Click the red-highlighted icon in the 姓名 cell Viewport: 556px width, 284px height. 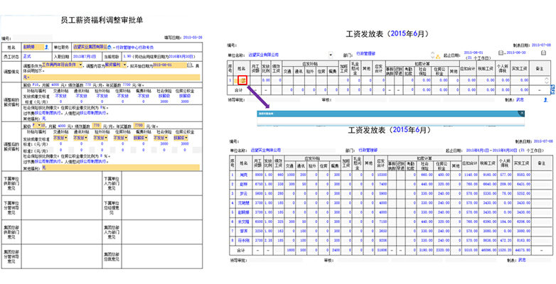[242, 80]
